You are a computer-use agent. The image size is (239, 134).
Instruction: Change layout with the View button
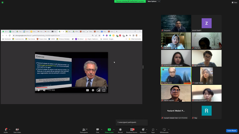click(235, 3)
